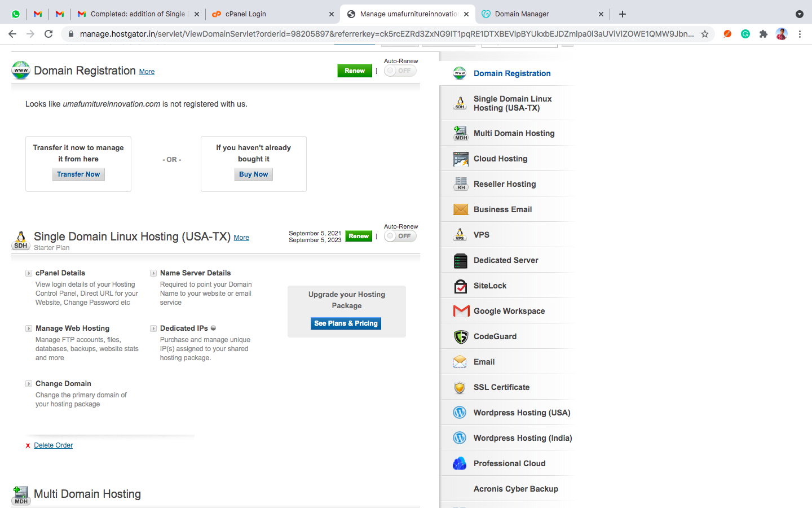This screenshot has width=812, height=508.
Task: Expand cPanel Details arrow
Action: (29, 273)
